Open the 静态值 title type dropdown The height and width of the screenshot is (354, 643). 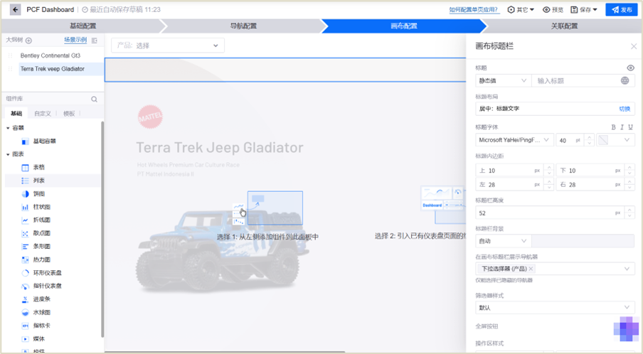[x=502, y=81]
